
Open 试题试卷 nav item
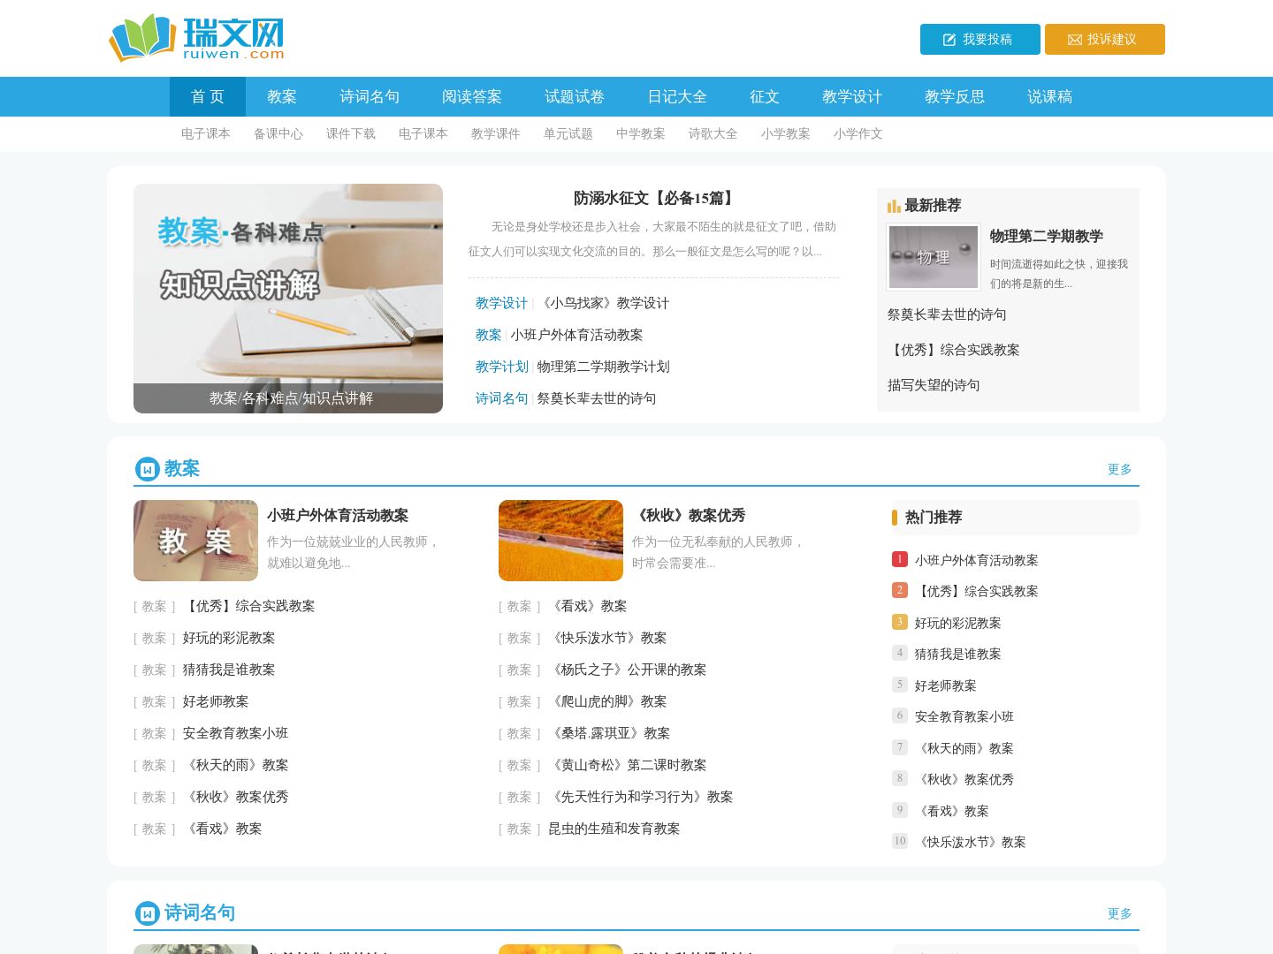click(575, 96)
